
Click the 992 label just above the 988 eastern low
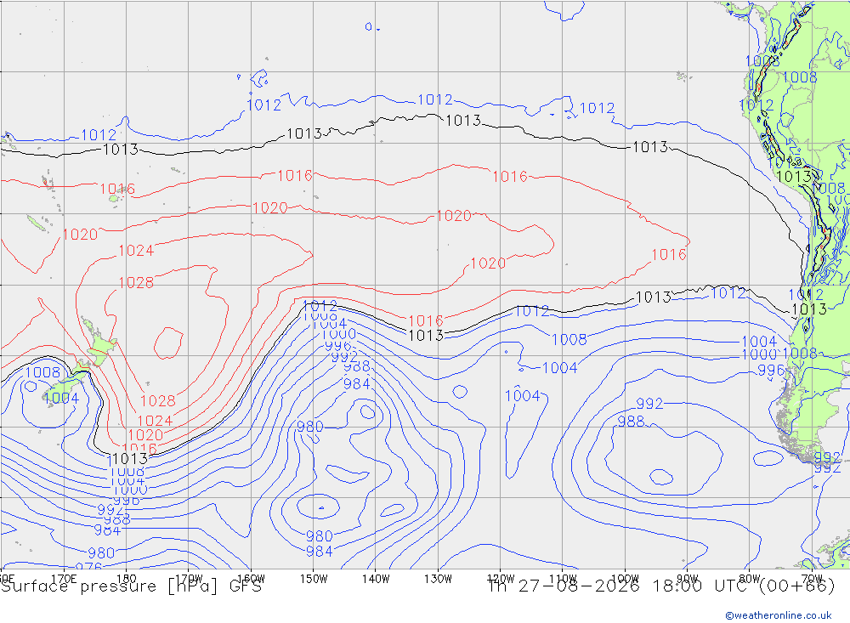[x=649, y=404]
